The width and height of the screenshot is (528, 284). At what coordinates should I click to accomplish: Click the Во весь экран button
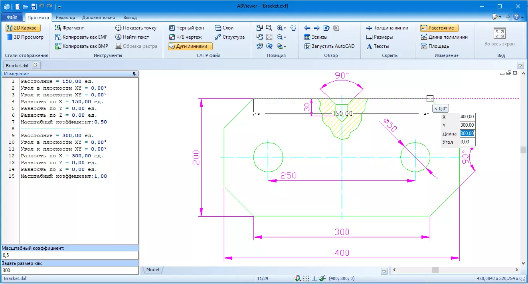pos(499,38)
